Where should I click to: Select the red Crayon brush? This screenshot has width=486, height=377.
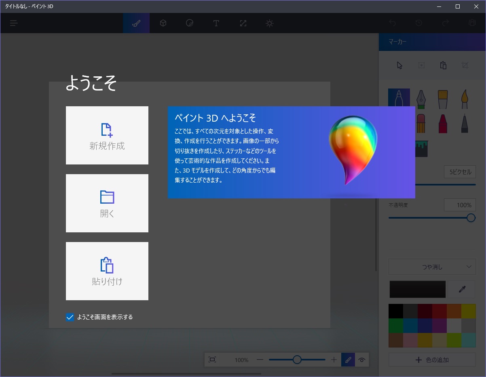pyautogui.click(x=443, y=124)
